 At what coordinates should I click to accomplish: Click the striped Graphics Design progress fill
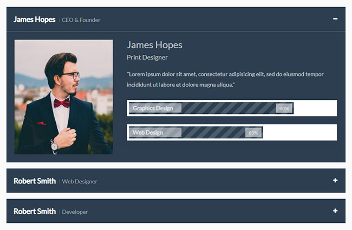(x=227, y=108)
